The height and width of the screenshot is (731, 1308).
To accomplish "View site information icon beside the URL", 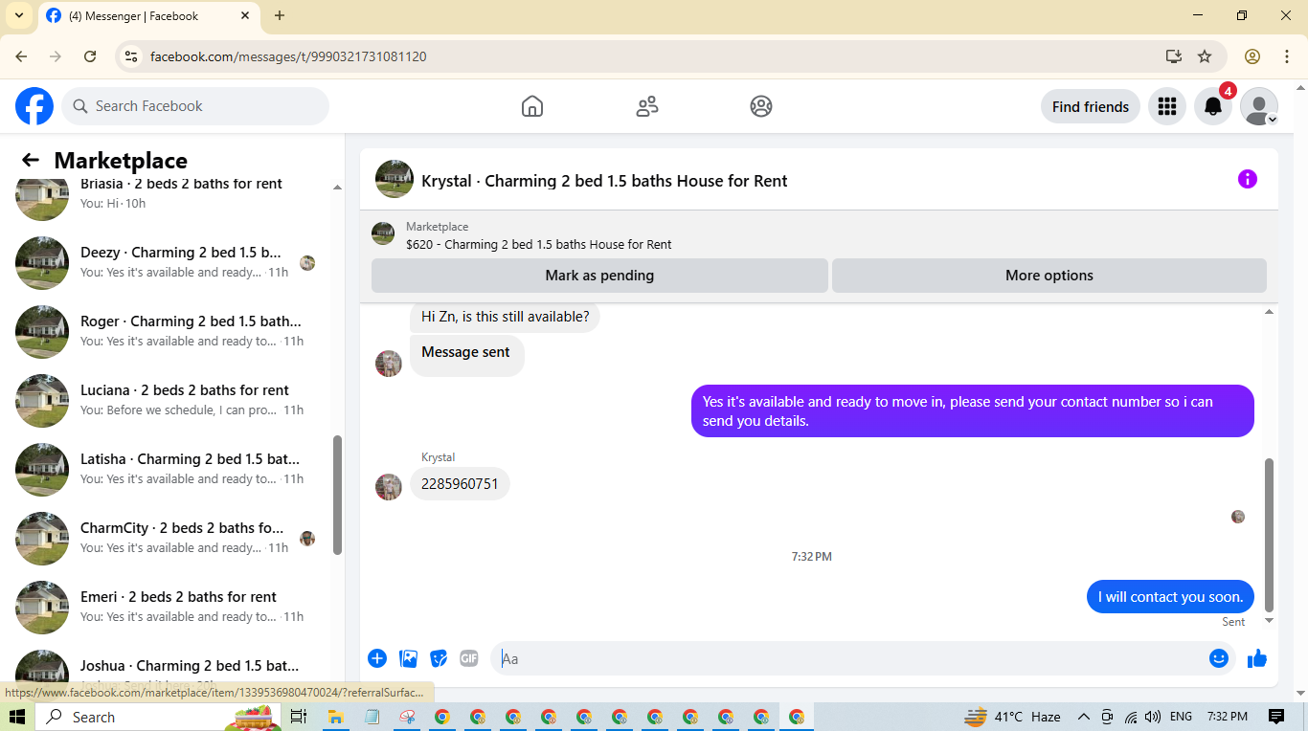I will [131, 56].
